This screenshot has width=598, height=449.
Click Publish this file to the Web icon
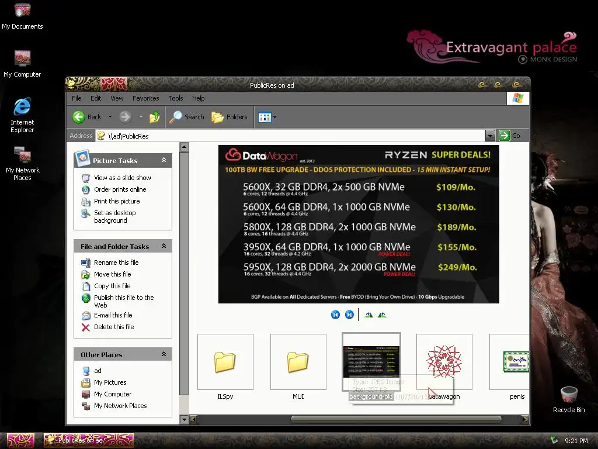86,298
